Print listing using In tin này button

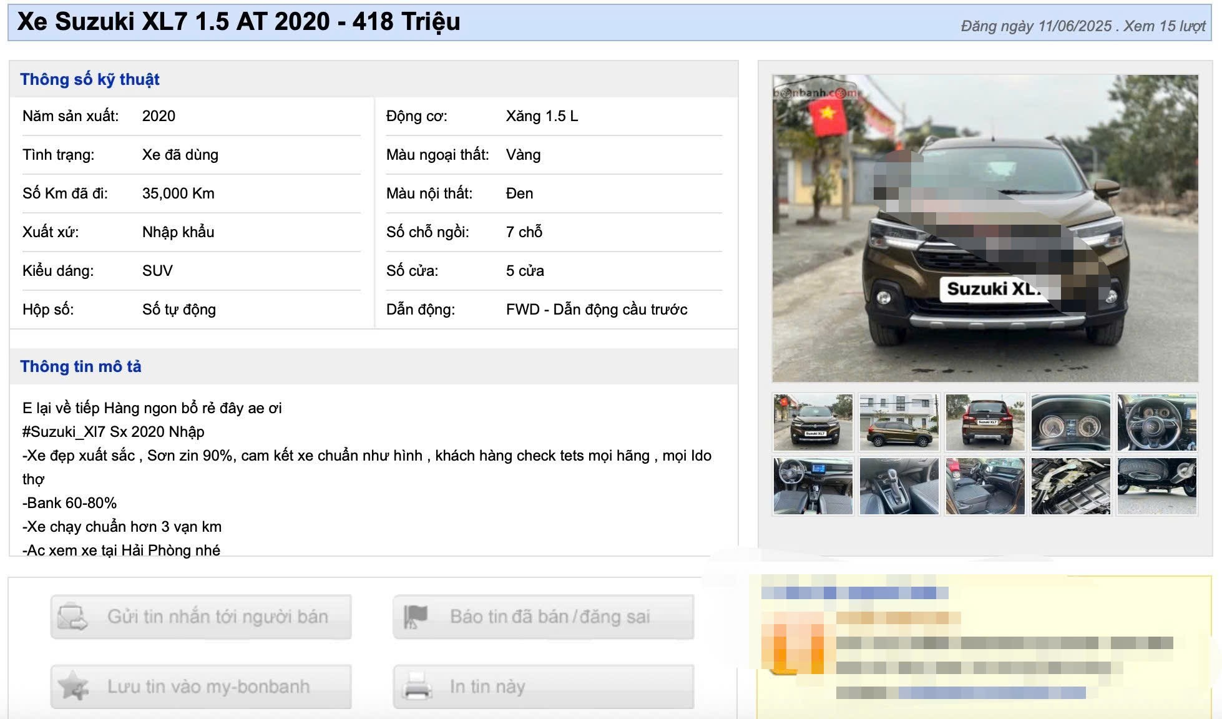(543, 686)
